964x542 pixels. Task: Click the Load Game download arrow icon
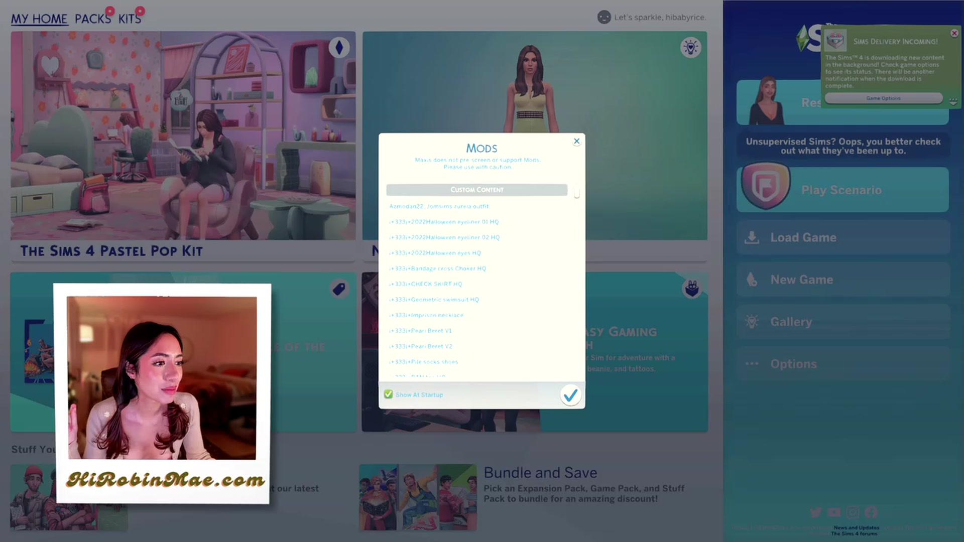752,237
